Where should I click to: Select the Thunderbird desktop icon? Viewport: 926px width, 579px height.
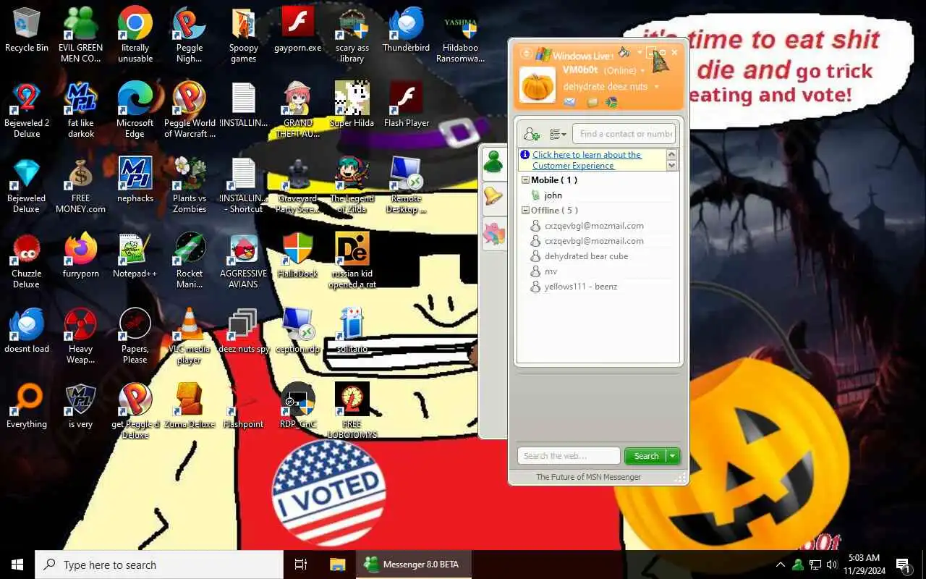[x=406, y=30]
